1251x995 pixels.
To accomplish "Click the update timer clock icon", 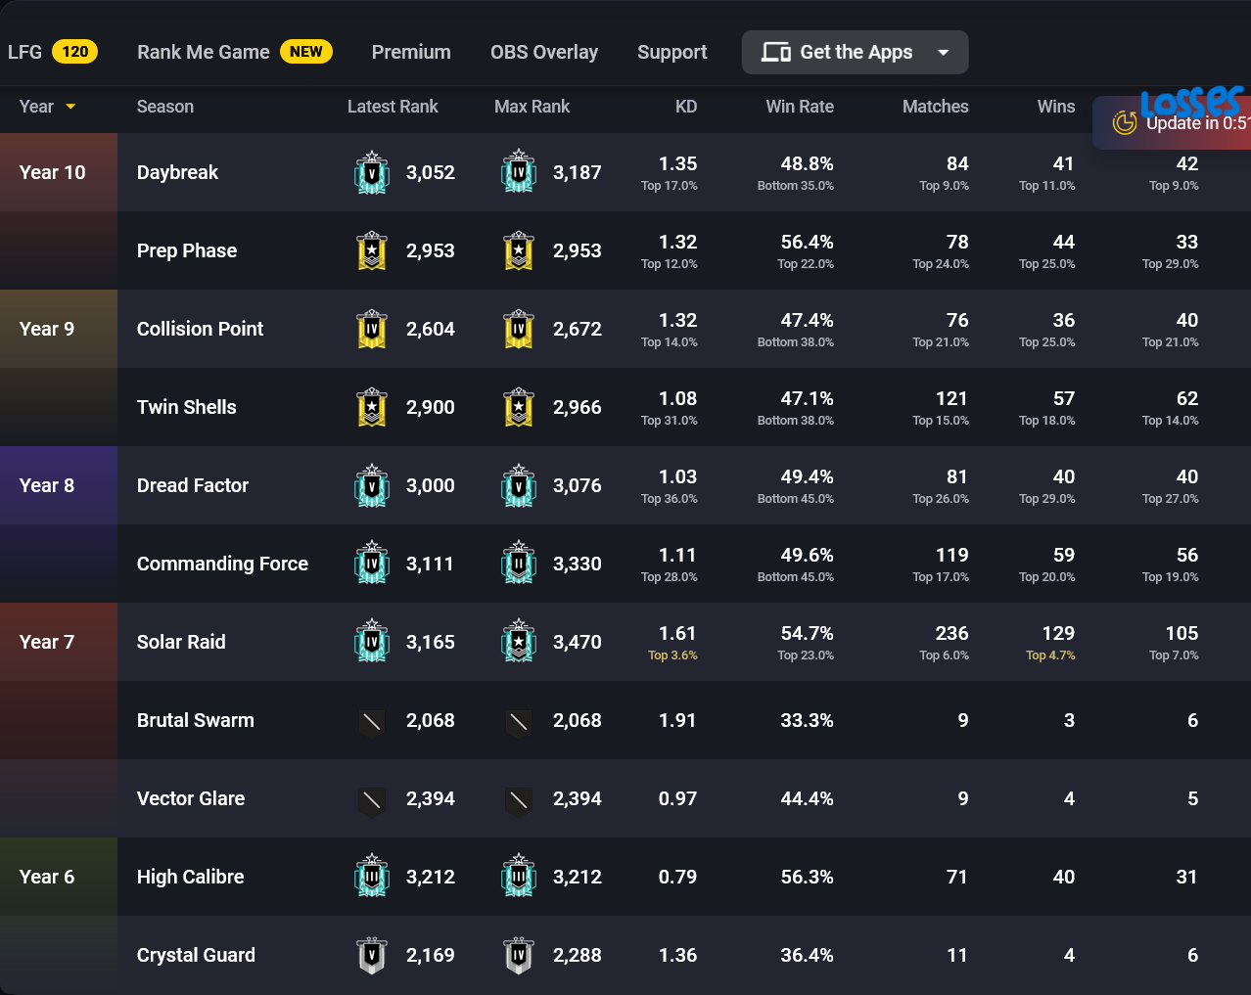I will pos(1125,123).
